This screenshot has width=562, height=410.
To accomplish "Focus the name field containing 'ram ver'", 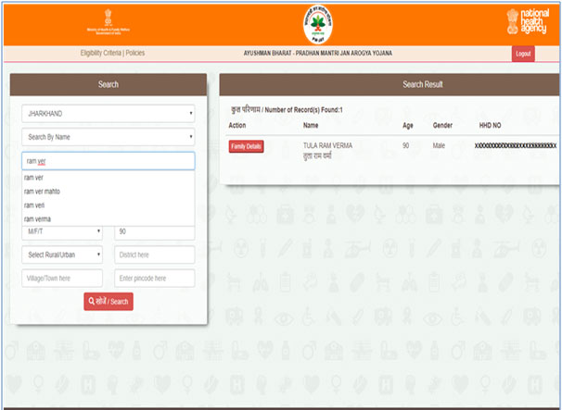I will (x=109, y=161).
